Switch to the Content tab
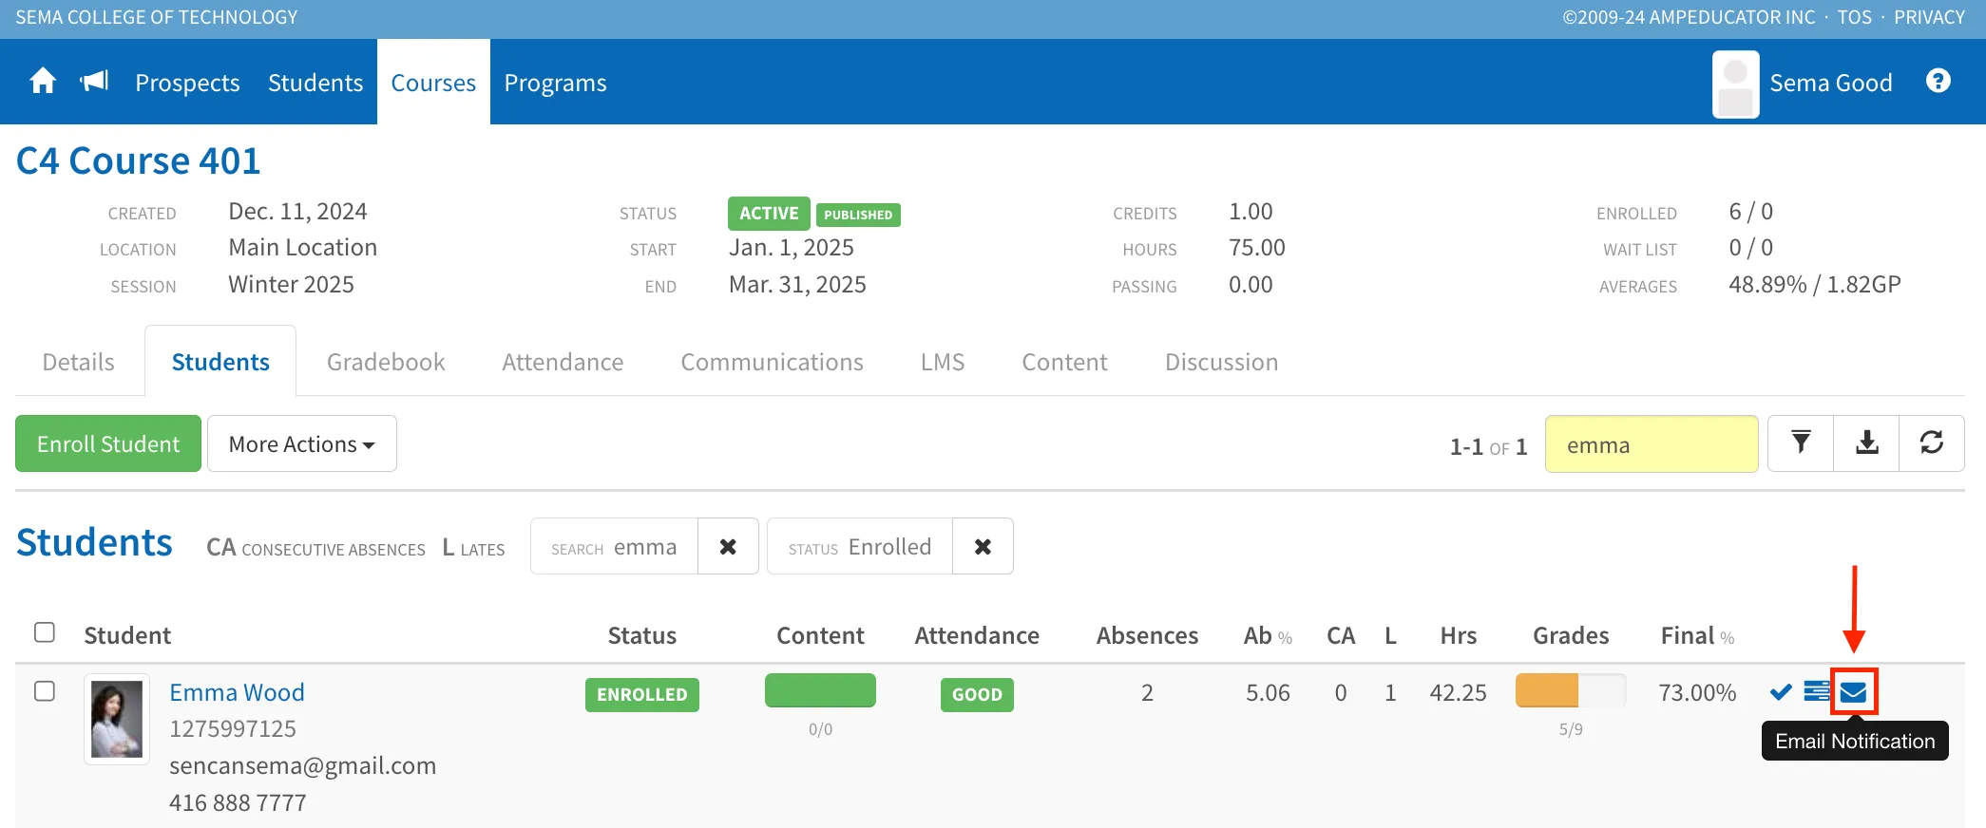Viewport: 1986px width, 828px height. (x=1065, y=362)
